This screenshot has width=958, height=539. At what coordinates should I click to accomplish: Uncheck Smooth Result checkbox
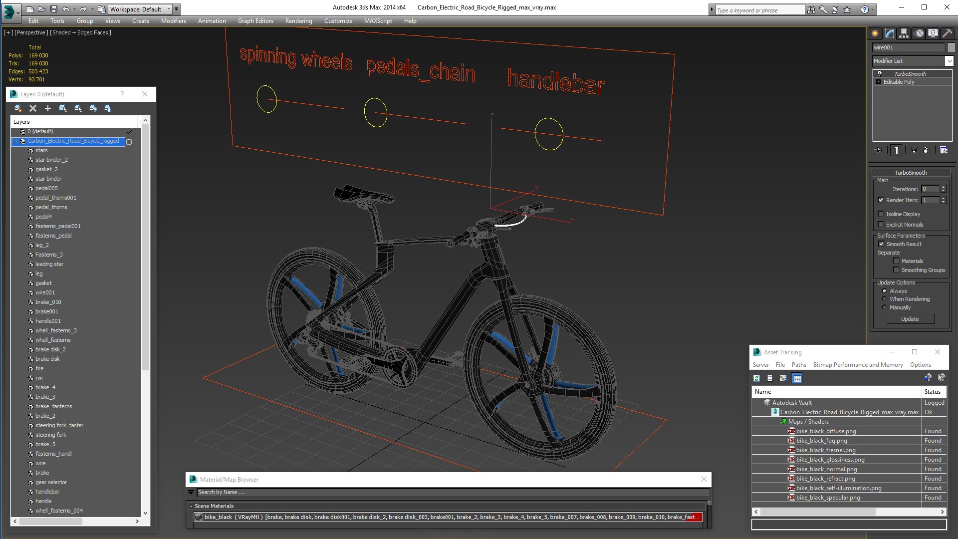click(881, 244)
